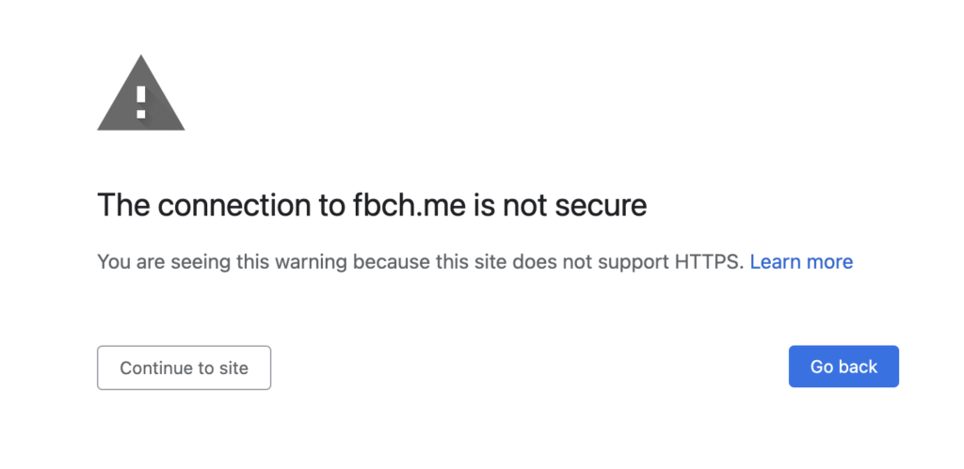Return to safety with Go back

(x=843, y=367)
